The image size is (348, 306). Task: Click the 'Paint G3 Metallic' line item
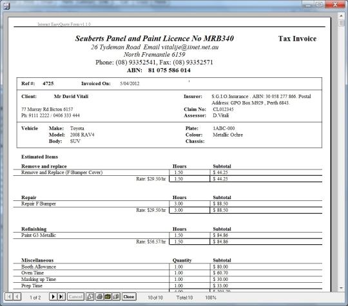click(x=39, y=235)
